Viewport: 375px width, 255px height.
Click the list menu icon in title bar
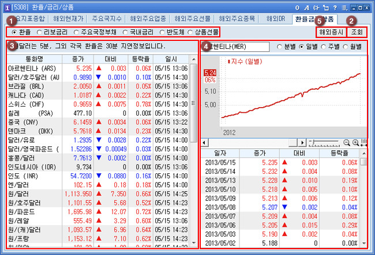[x=344, y=7]
